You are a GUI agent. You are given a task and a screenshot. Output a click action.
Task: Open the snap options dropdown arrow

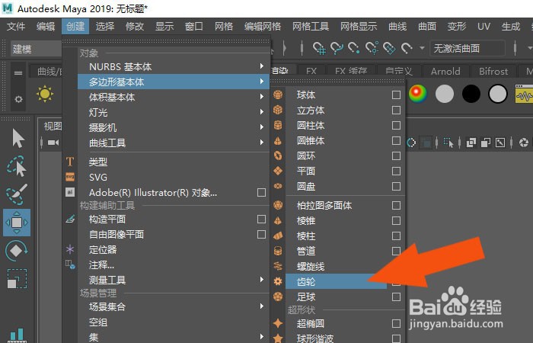pos(422,48)
